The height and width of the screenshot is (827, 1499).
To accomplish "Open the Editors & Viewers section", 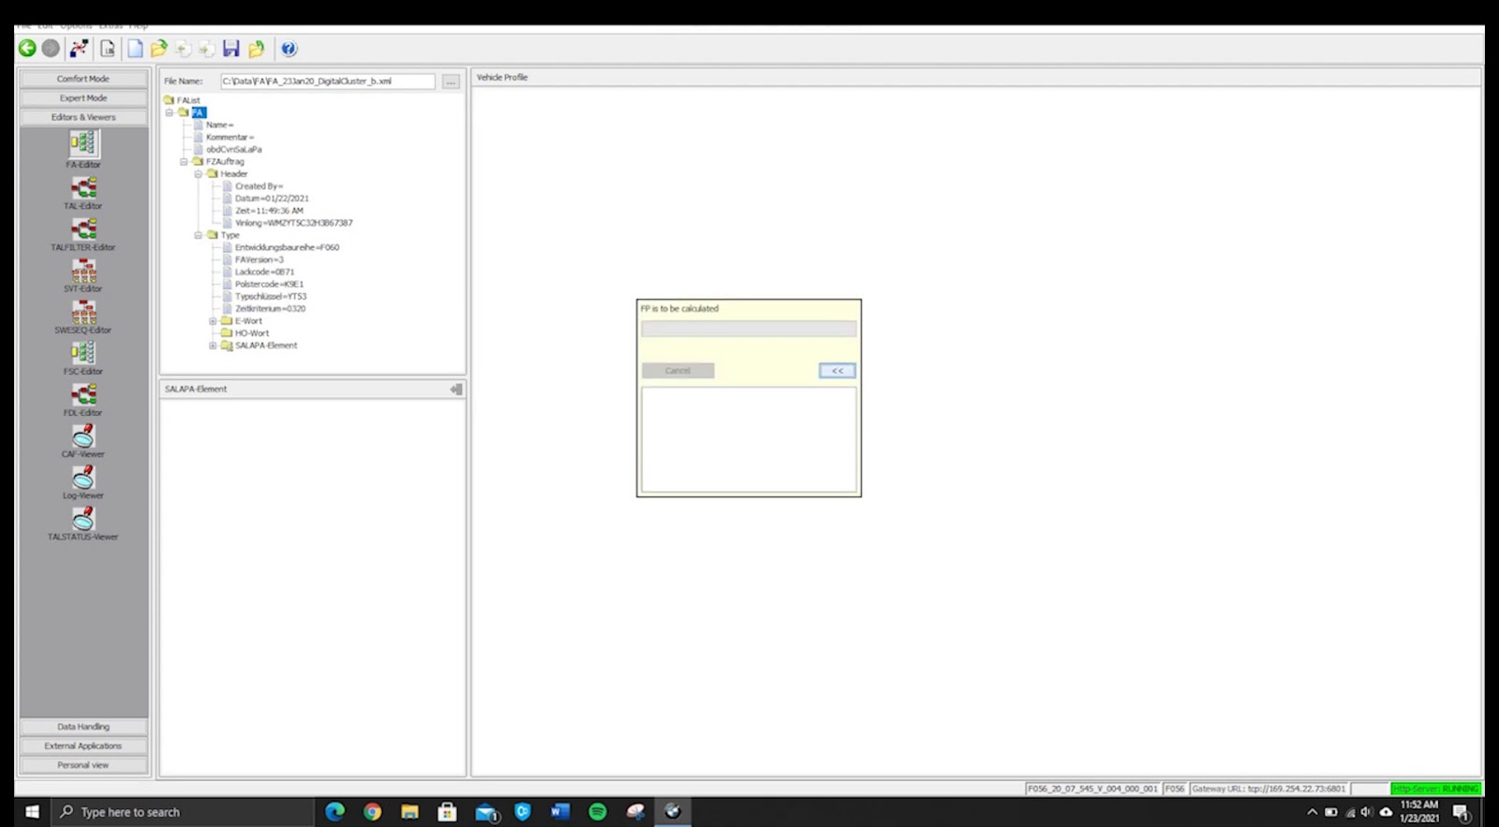I will click(83, 117).
